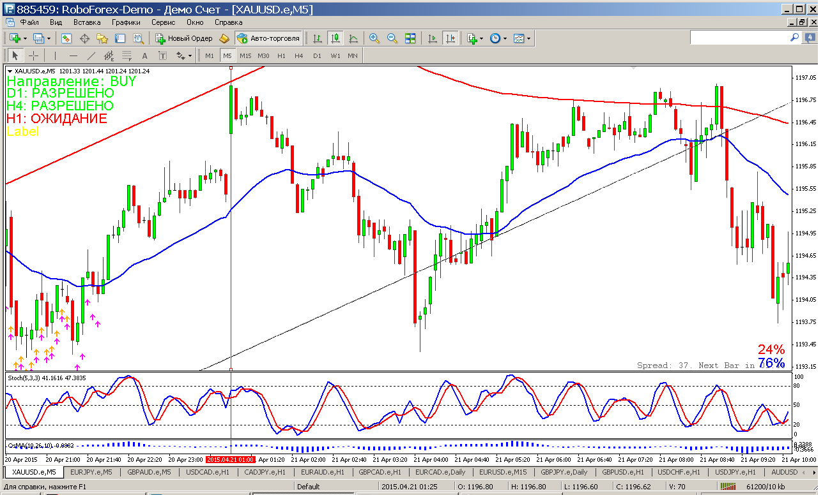Open the Графики menu
The height and width of the screenshot is (495, 823).
pyautogui.click(x=126, y=22)
